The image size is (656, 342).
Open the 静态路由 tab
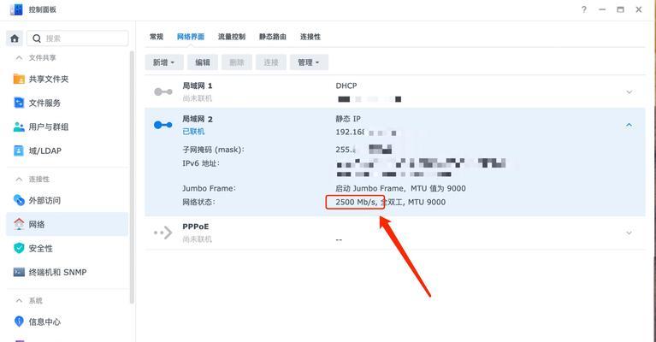[272, 37]
